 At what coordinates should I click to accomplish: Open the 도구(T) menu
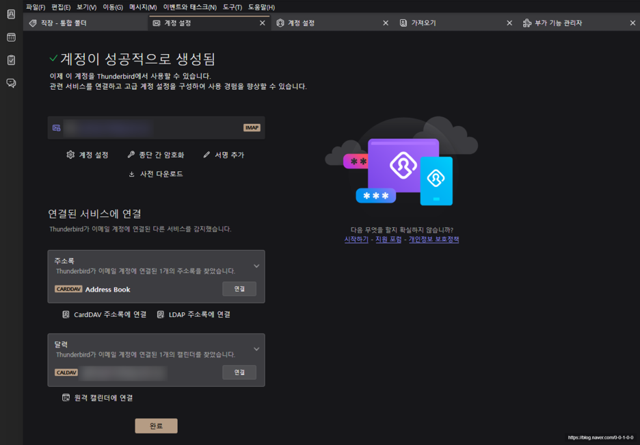(x=232, y=7)
